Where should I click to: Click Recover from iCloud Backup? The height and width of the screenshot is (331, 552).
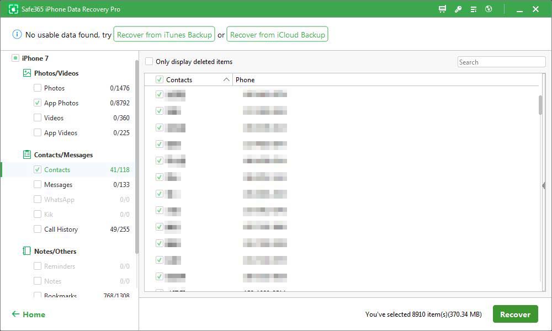[278, 34]
